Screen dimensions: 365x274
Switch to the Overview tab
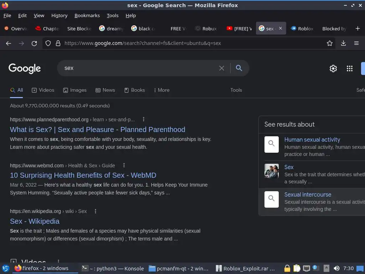(16, 29)
